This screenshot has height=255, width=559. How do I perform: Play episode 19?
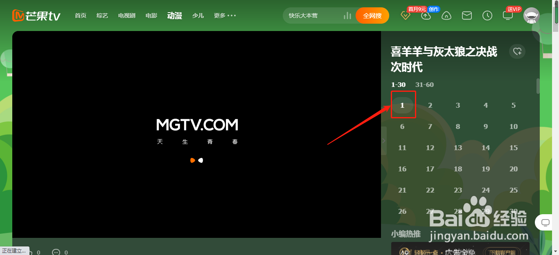[486, 169]
